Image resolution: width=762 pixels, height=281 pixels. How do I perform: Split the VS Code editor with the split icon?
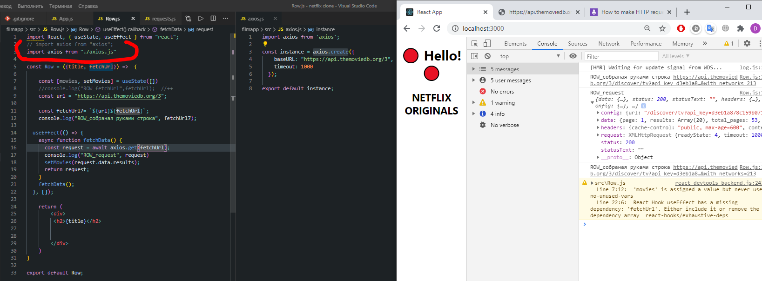tap(213, 19)
